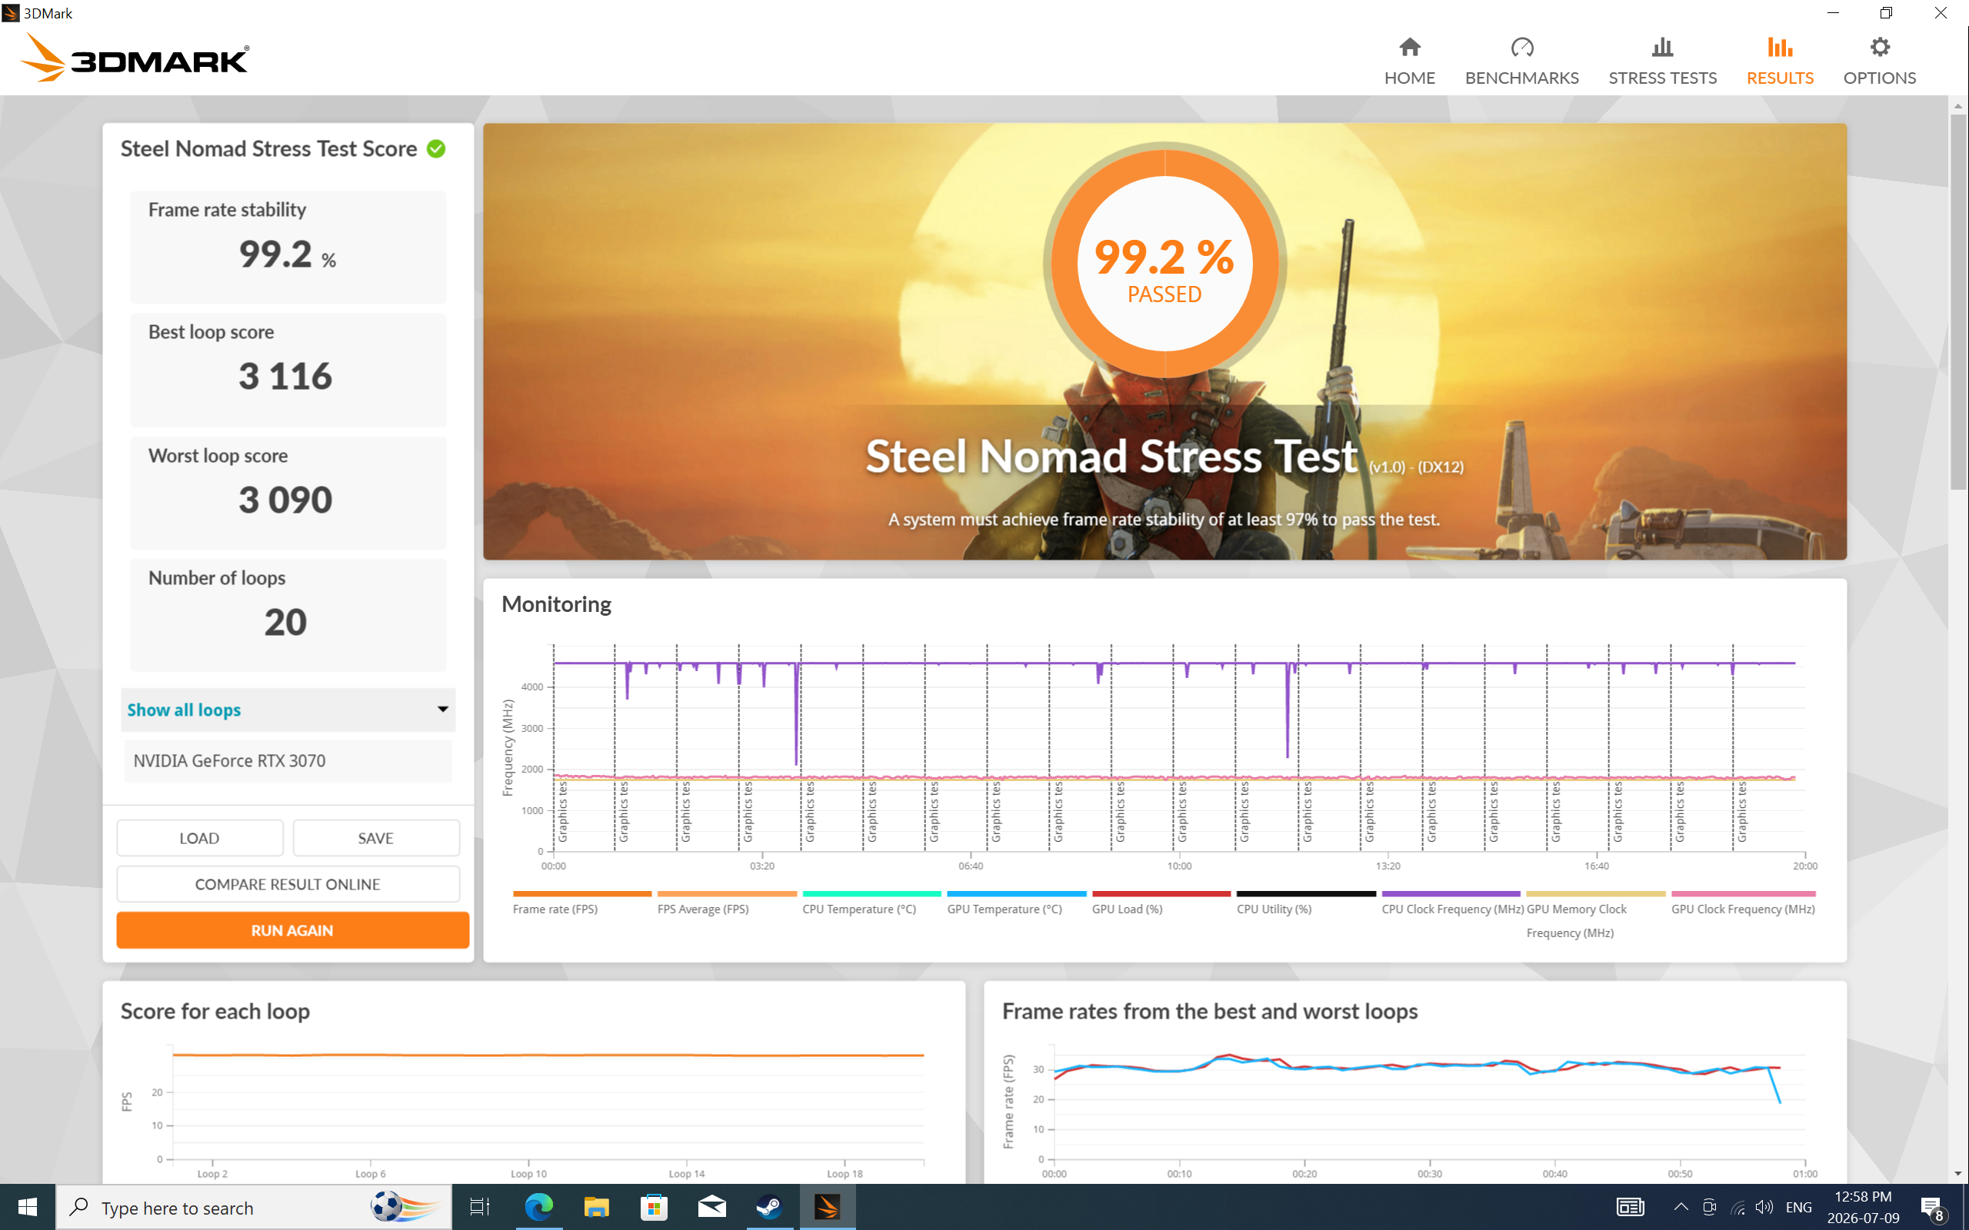Open the OPTIONS tab
This screenshot has width=1969, height=1230.
pos(1880,61)
